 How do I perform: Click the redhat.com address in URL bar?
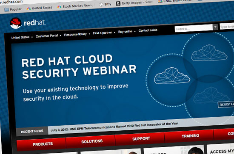[x=11, y=2]
